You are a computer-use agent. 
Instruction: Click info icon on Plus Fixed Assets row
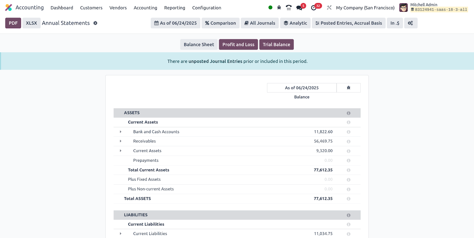[348, 180]
